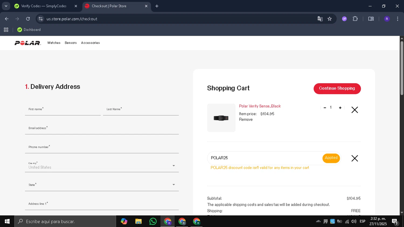
Task: Open the Chrome profile avatar R
Action: [x=387, y=19]
